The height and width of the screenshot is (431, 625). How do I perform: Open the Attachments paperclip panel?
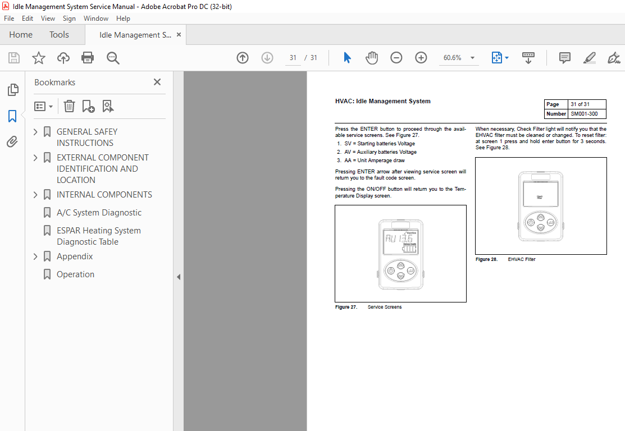pyautogui.click(x=12, y=141)
